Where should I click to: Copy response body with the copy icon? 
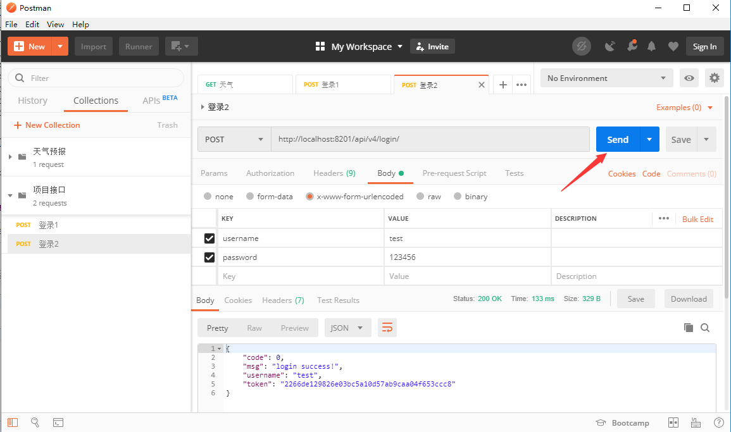[688, 328]
